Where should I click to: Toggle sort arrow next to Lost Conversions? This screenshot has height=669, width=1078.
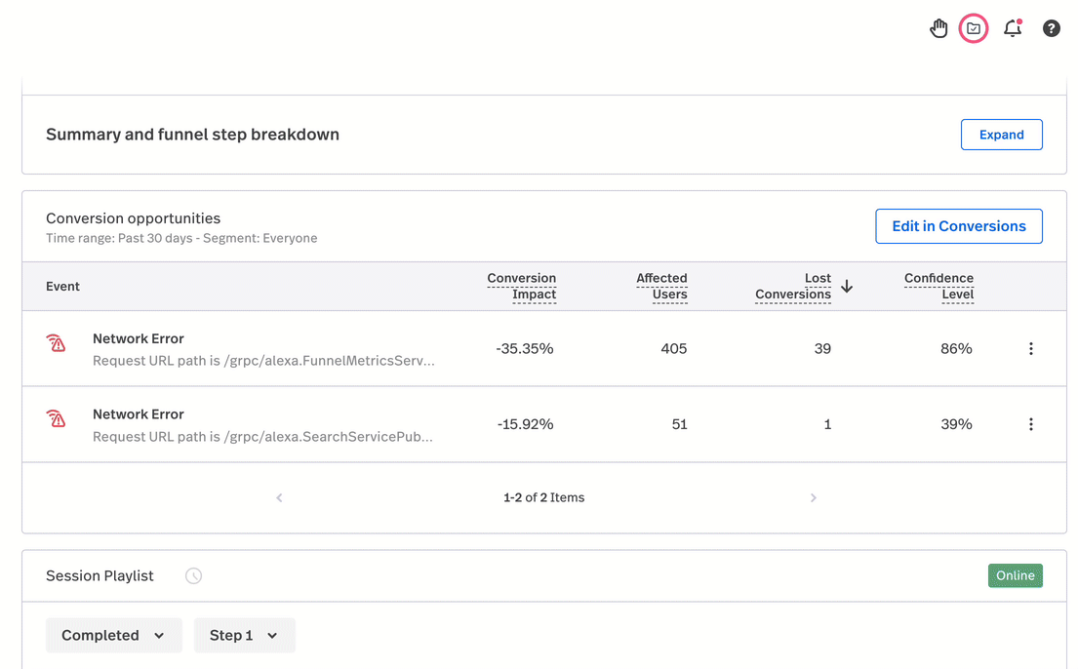(x=847, y=287)
